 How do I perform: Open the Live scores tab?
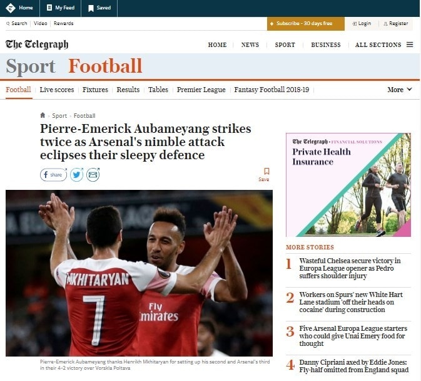coord(57,90)
